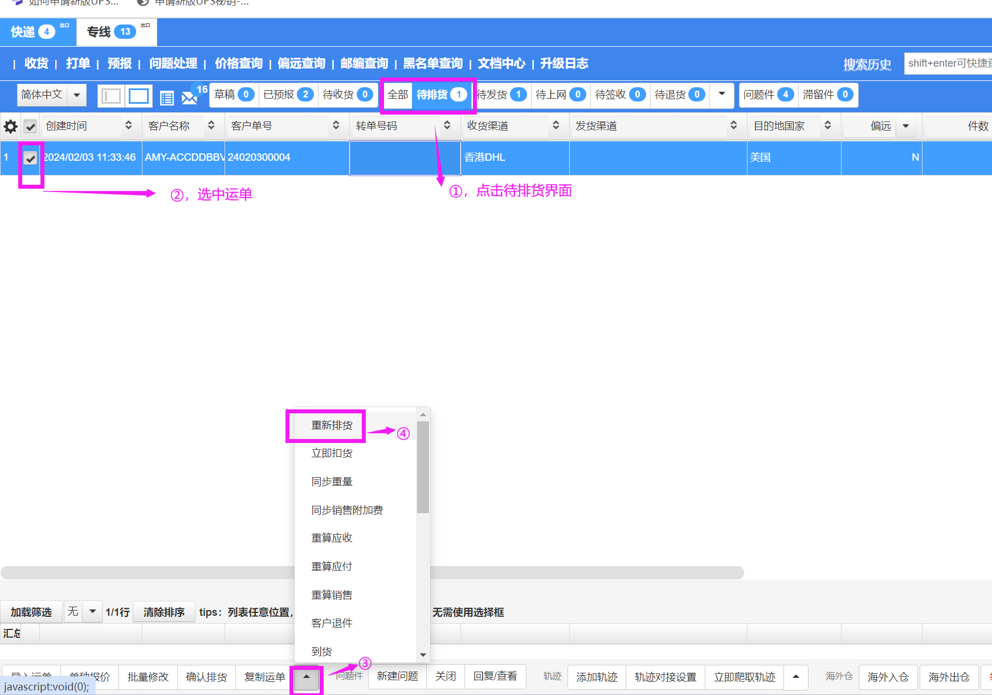The height and width of the screenshot is (695, 992).
Task: Click the 确认排货 button
Action: [206, 677]
